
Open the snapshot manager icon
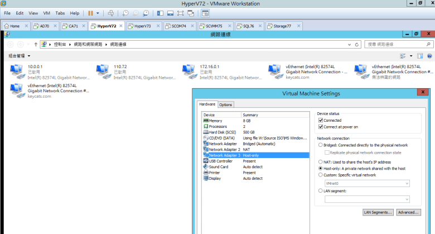(146, 12)
